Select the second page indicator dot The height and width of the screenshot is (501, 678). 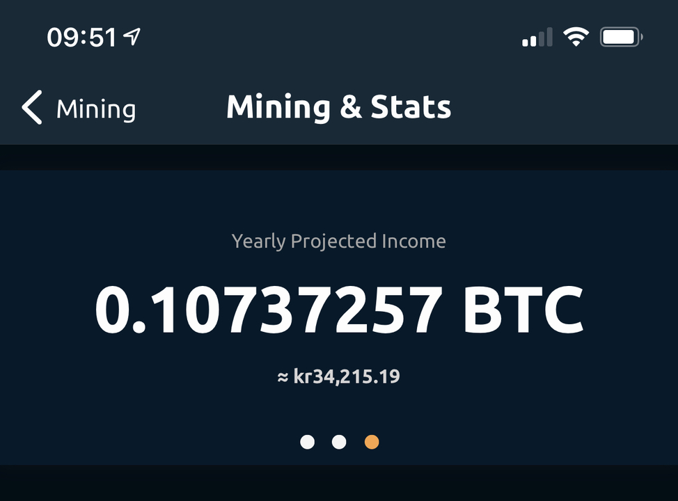339,442
